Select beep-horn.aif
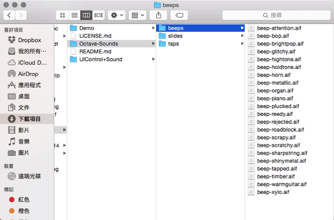The image size is (334, 220). point(290,75)
